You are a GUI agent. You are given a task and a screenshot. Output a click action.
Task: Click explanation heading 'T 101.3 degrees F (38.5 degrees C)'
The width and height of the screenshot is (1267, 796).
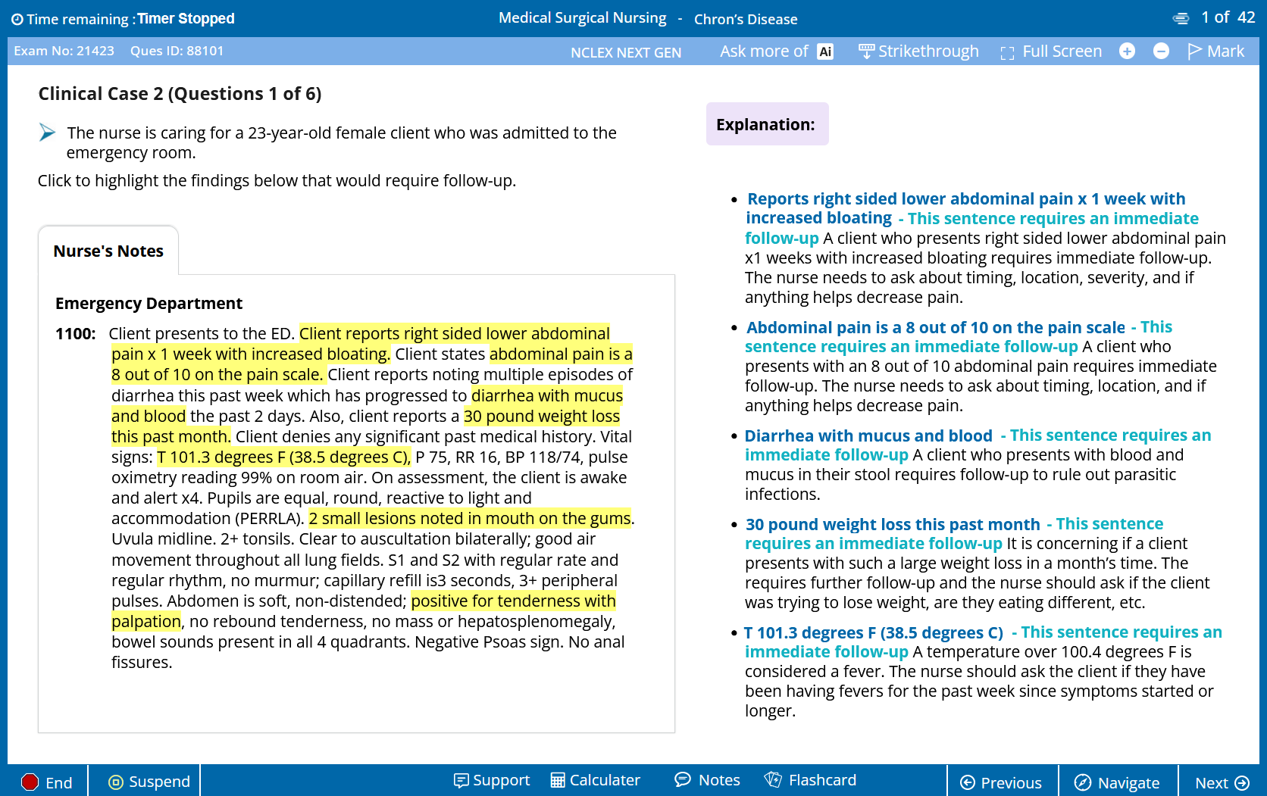coord(873,633)
